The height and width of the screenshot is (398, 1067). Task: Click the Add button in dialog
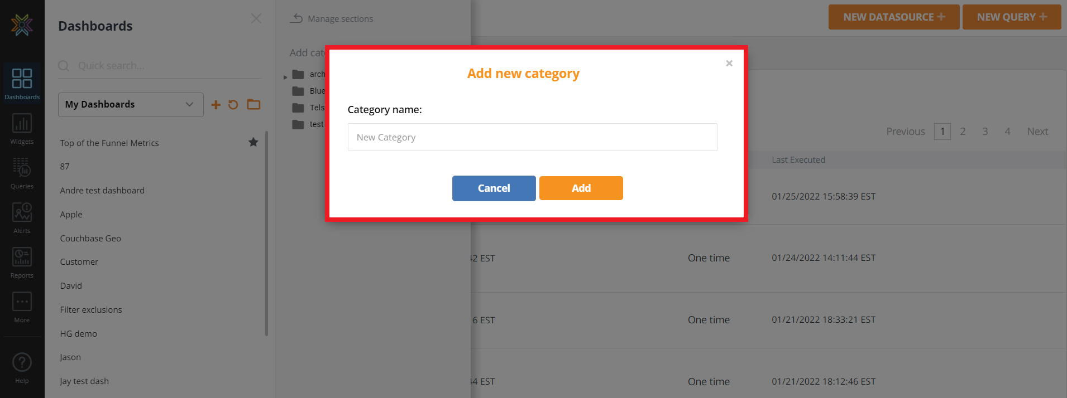click(581, 188)
